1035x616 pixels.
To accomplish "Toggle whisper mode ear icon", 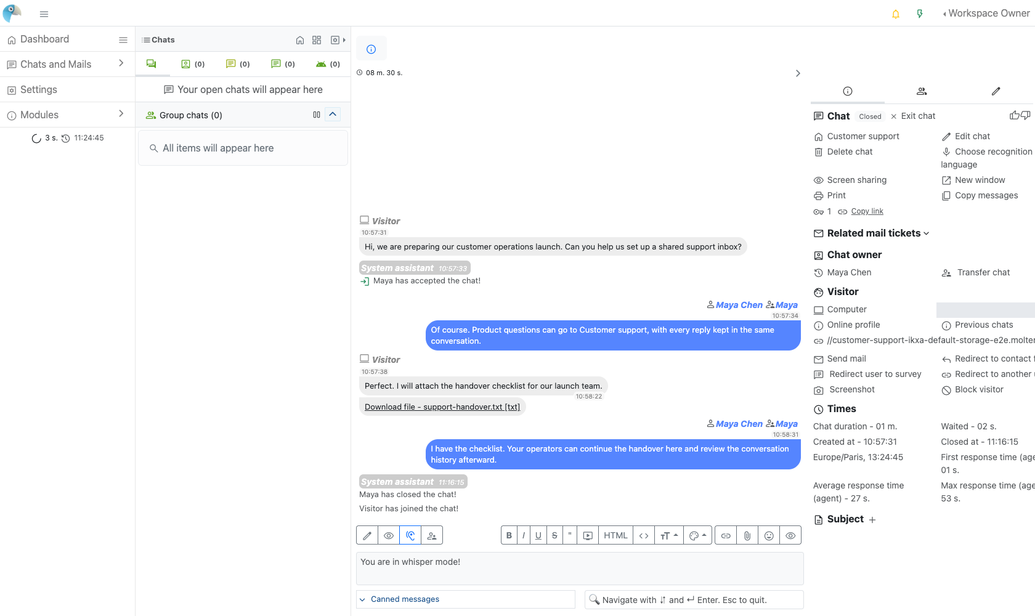I will tap(410, 535).
